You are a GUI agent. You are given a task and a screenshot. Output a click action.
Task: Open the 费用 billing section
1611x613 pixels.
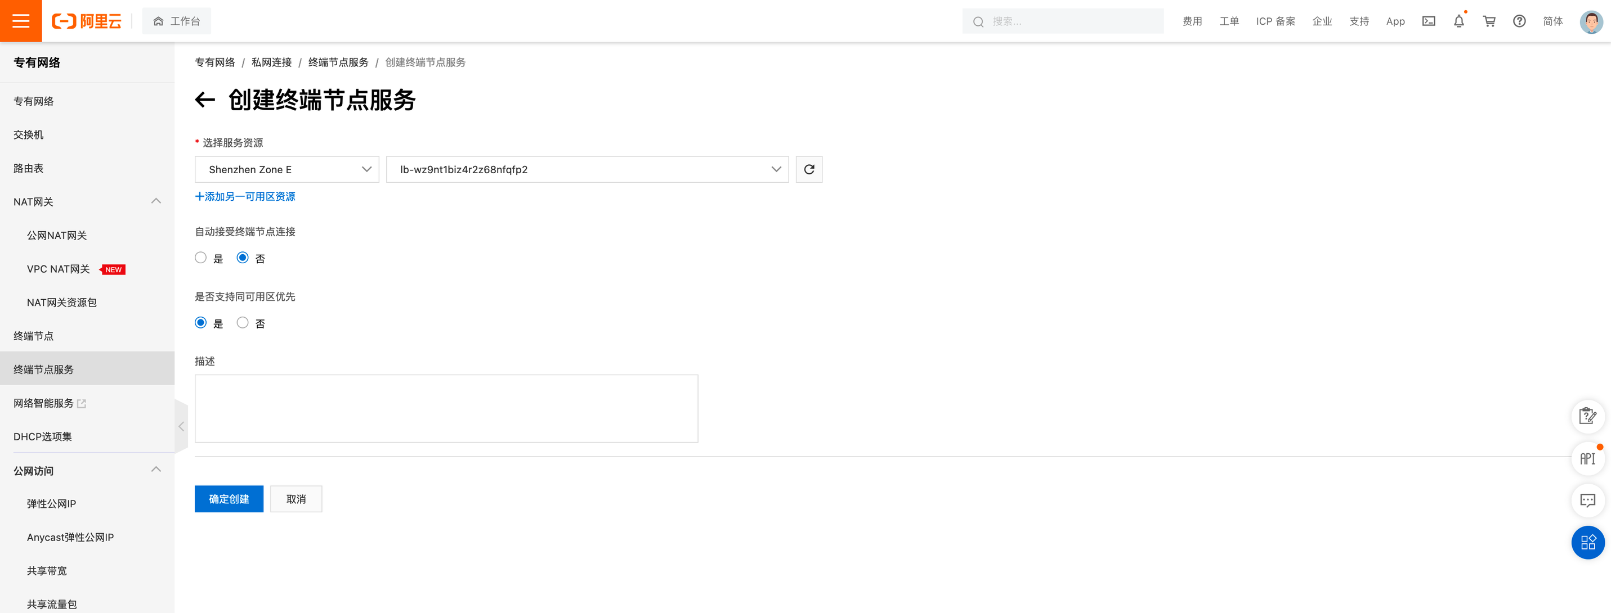point(1192,21)
